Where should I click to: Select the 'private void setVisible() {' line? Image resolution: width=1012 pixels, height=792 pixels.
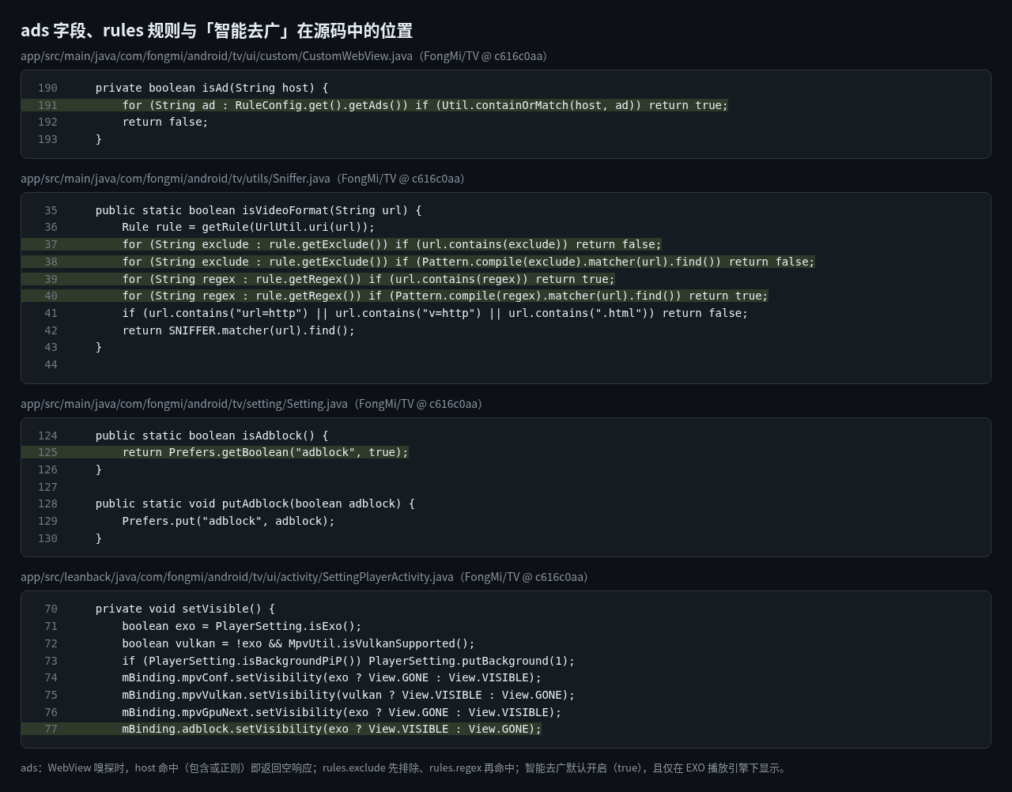pos(185,609)
